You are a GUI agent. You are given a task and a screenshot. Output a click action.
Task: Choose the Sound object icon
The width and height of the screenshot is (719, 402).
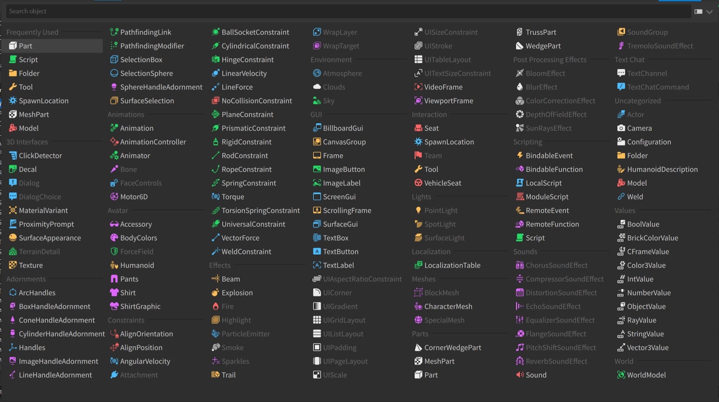[519, 375]
